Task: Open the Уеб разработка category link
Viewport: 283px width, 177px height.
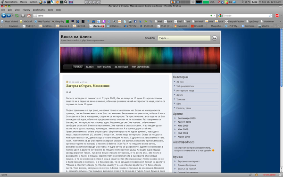Action: tap(185, 86)
